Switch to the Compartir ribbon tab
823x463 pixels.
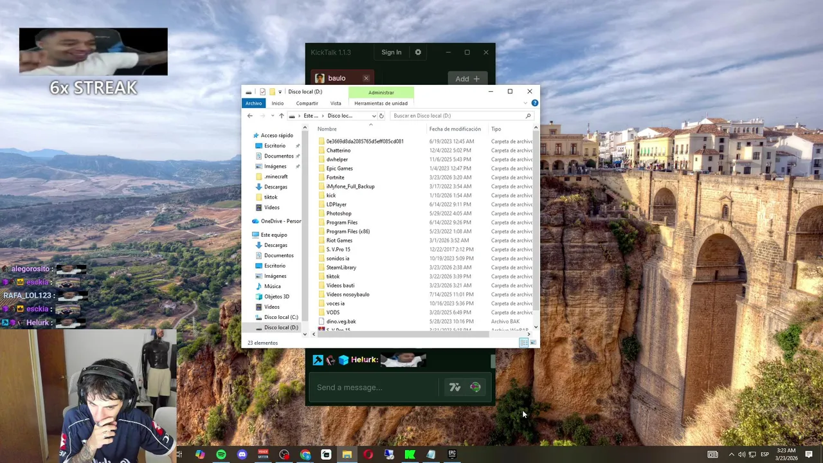click(x=307, y=103)
